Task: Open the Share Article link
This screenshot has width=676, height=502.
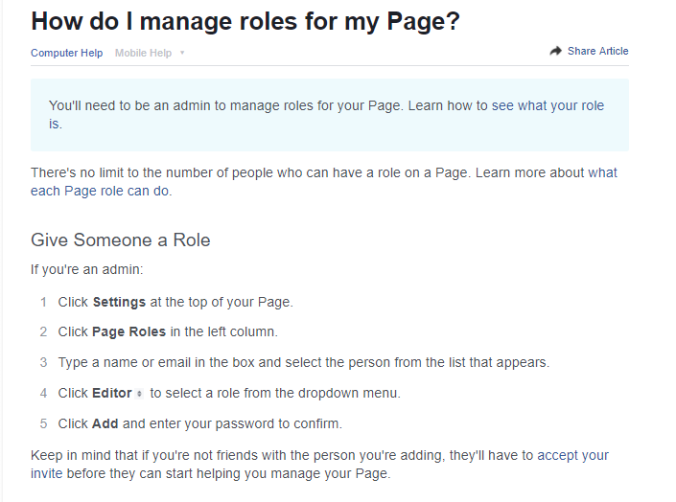Action: pos(597,51)
